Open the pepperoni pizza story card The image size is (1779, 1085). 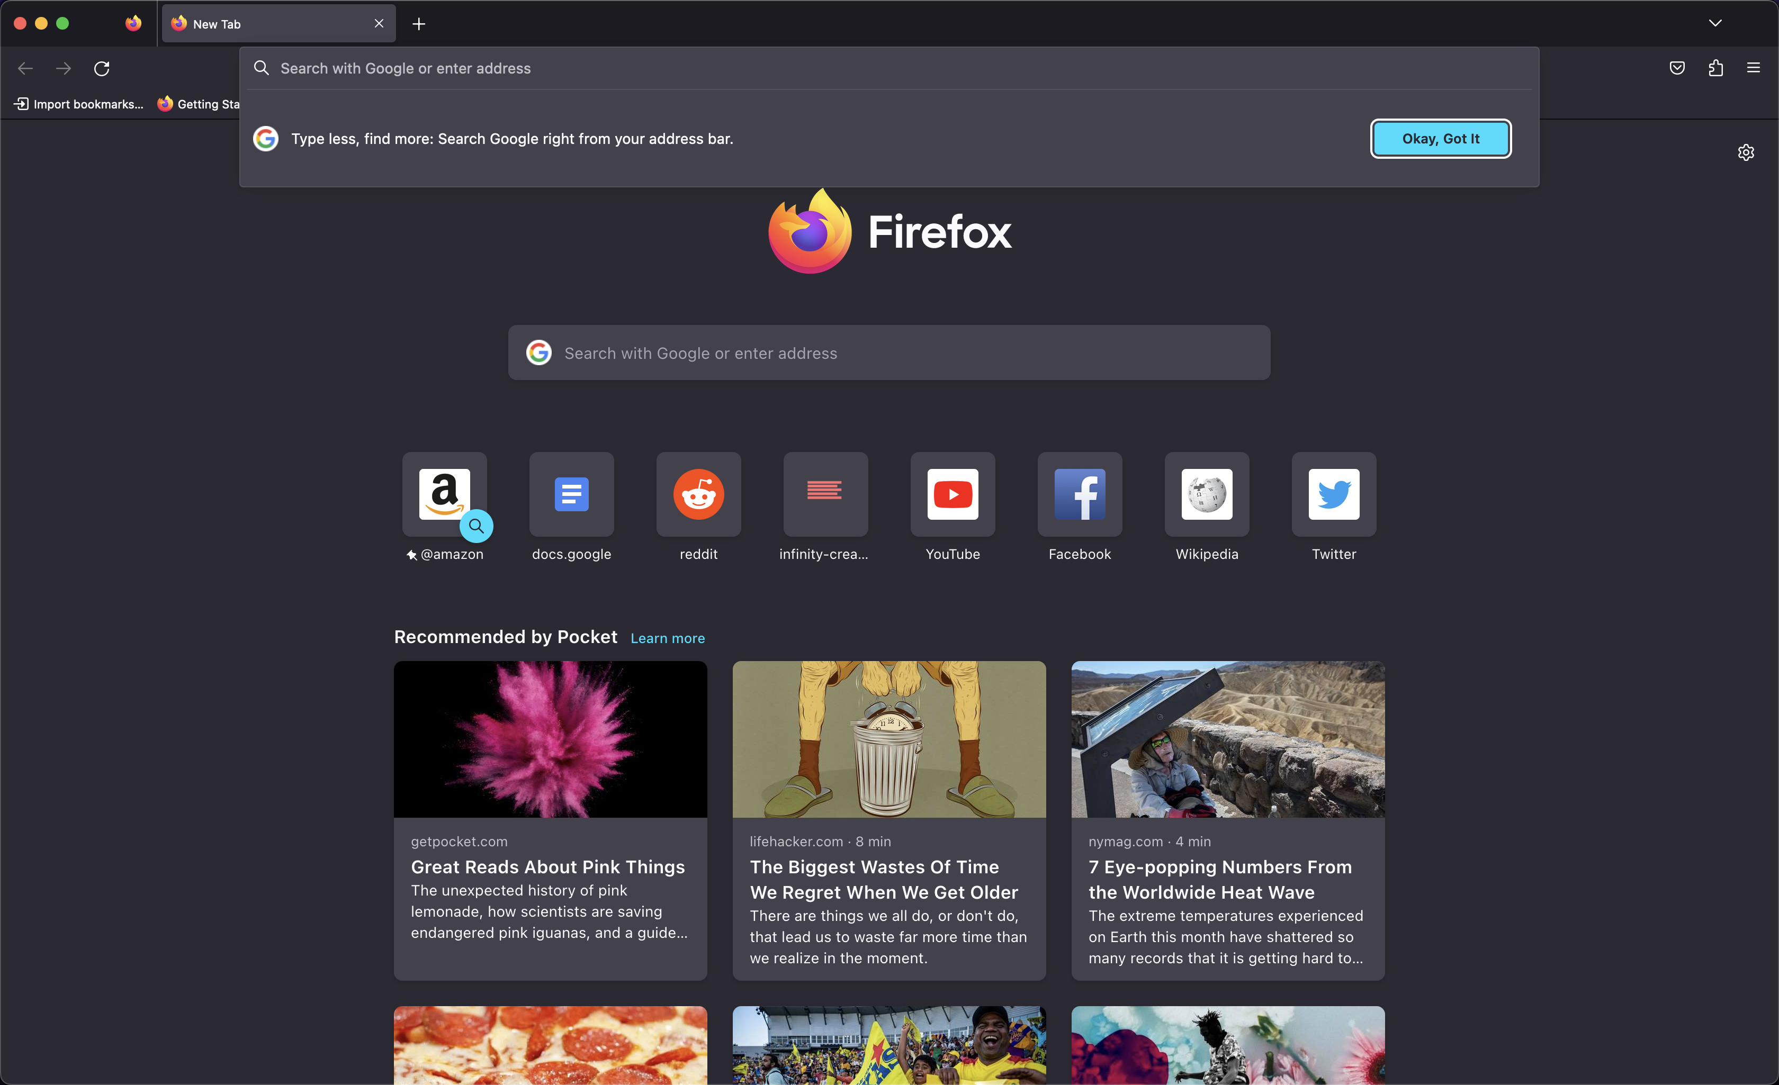click(x=551, y=1045)
